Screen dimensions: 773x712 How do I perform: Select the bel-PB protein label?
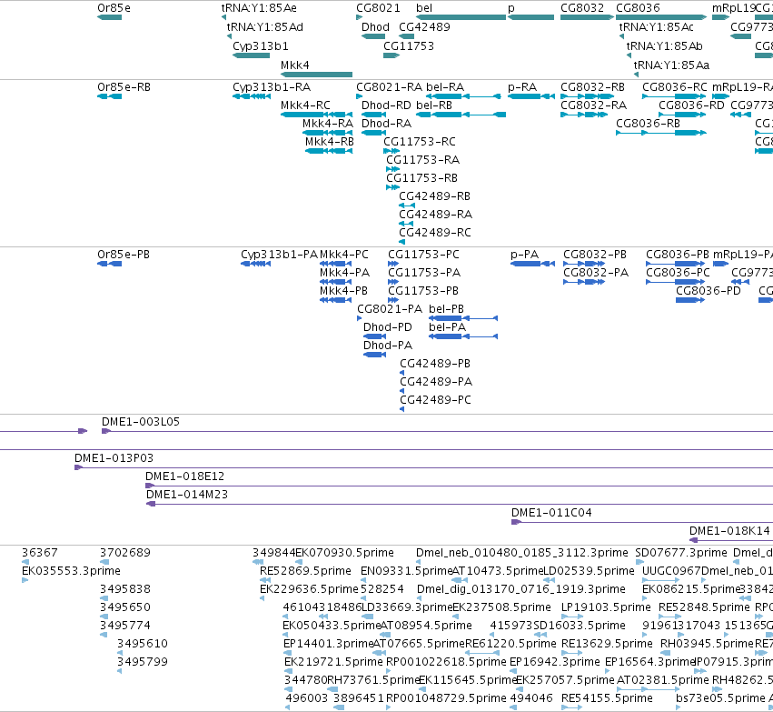tap(447, 309)
